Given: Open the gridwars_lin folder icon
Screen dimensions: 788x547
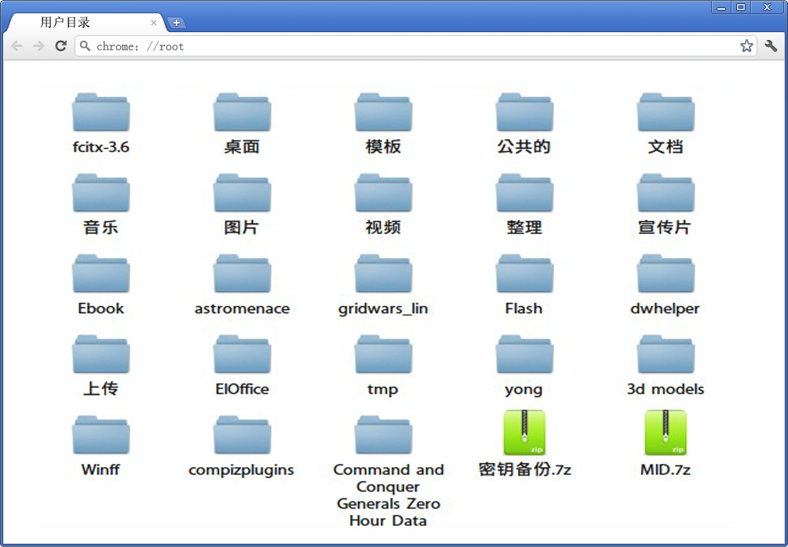Looking at the screenshot, I should coord(384,274).
